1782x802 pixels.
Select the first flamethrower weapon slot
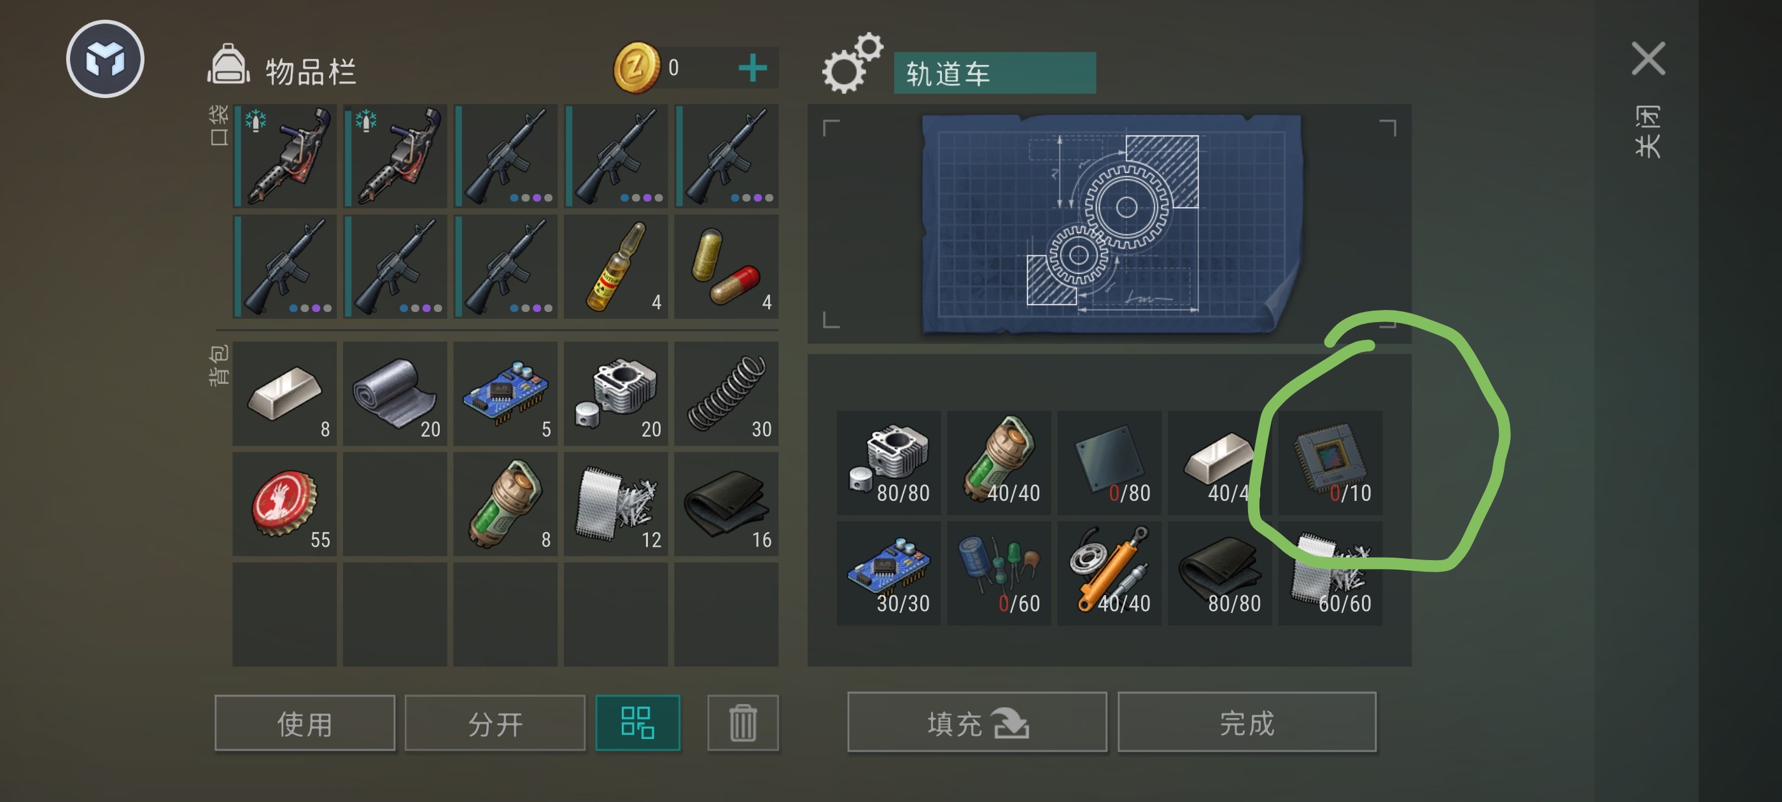(x=284, y=156)
